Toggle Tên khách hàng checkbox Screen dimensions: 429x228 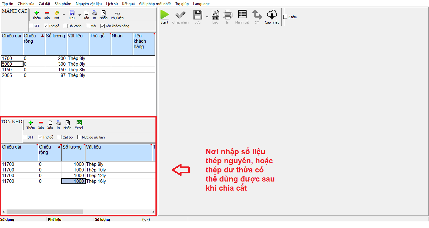point(103,26)
